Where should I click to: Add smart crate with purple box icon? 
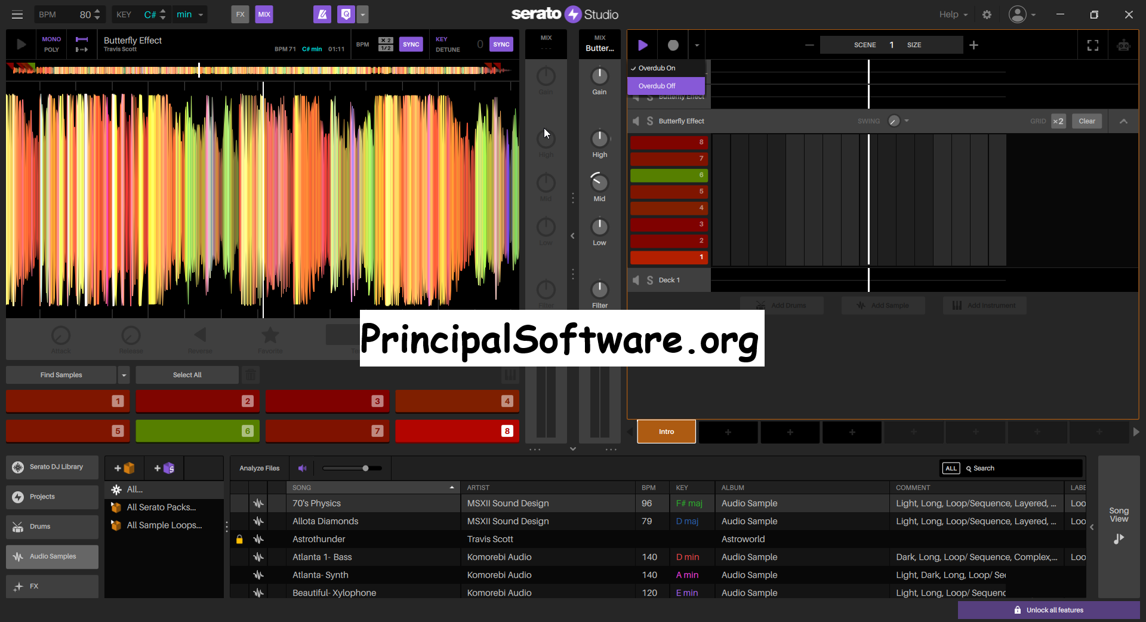[164, 468]
